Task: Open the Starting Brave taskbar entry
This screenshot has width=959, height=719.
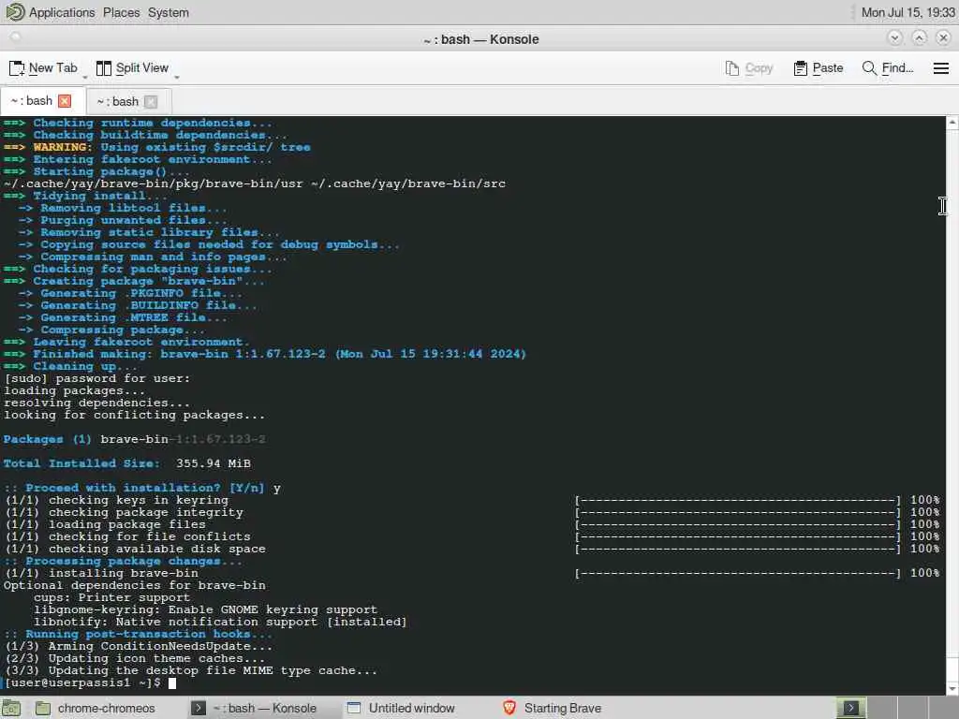Action: (562, 708)
